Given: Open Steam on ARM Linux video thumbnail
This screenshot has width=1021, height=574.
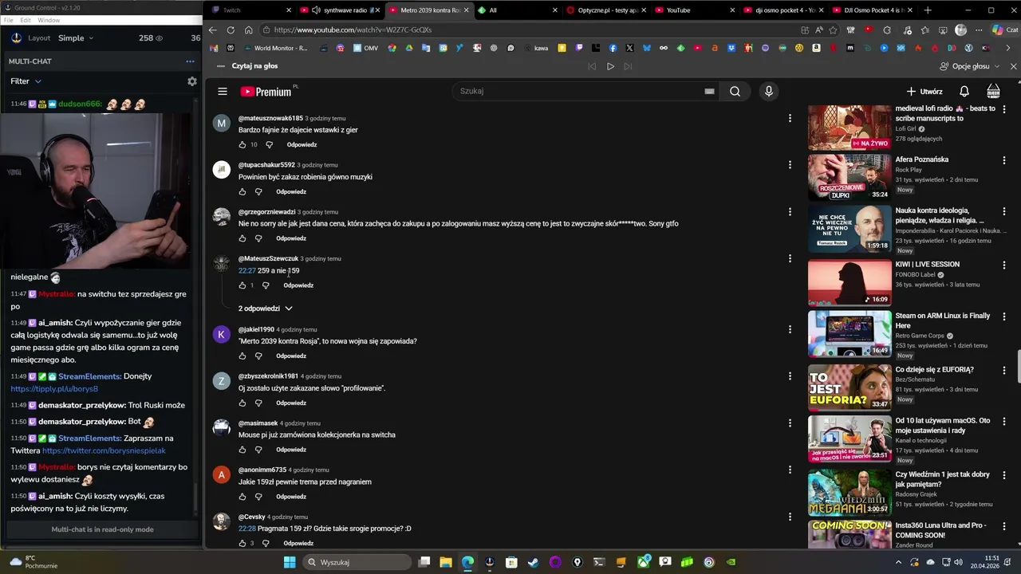Looking at the screenshot, I should coord(850,333).
